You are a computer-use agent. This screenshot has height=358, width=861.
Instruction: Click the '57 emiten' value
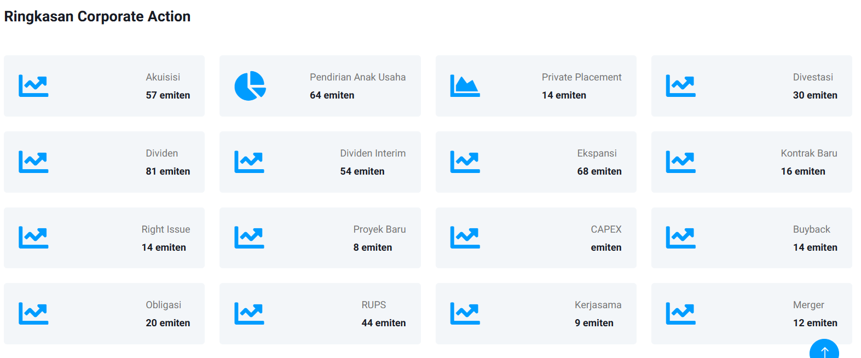click(167, 95)
